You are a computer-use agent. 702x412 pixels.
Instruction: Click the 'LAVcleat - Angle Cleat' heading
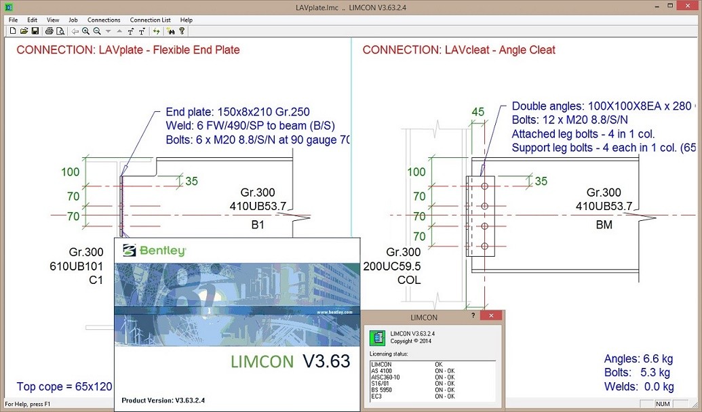click(500, 49)
